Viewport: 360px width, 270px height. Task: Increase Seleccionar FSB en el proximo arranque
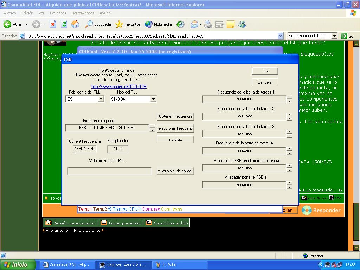coord(290,166)
